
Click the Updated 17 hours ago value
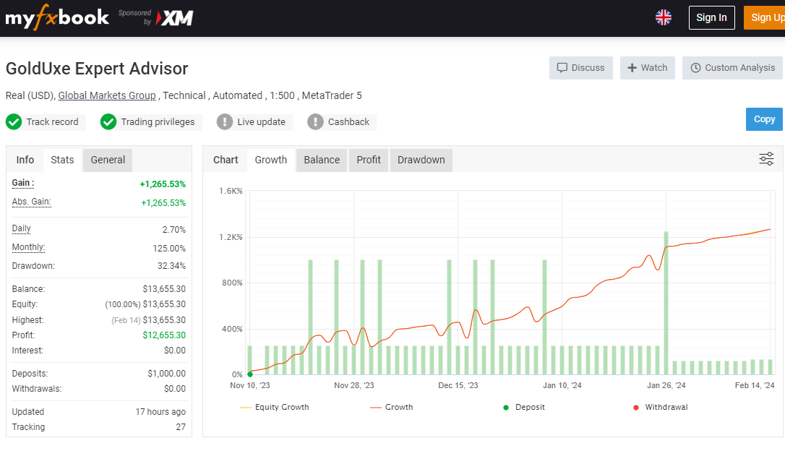click(160, 411)
